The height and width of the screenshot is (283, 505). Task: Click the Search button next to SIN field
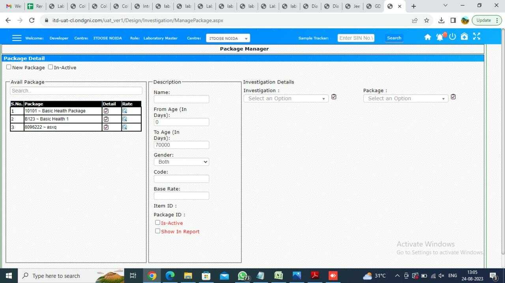pyautogui.click(x=394, y=38)
